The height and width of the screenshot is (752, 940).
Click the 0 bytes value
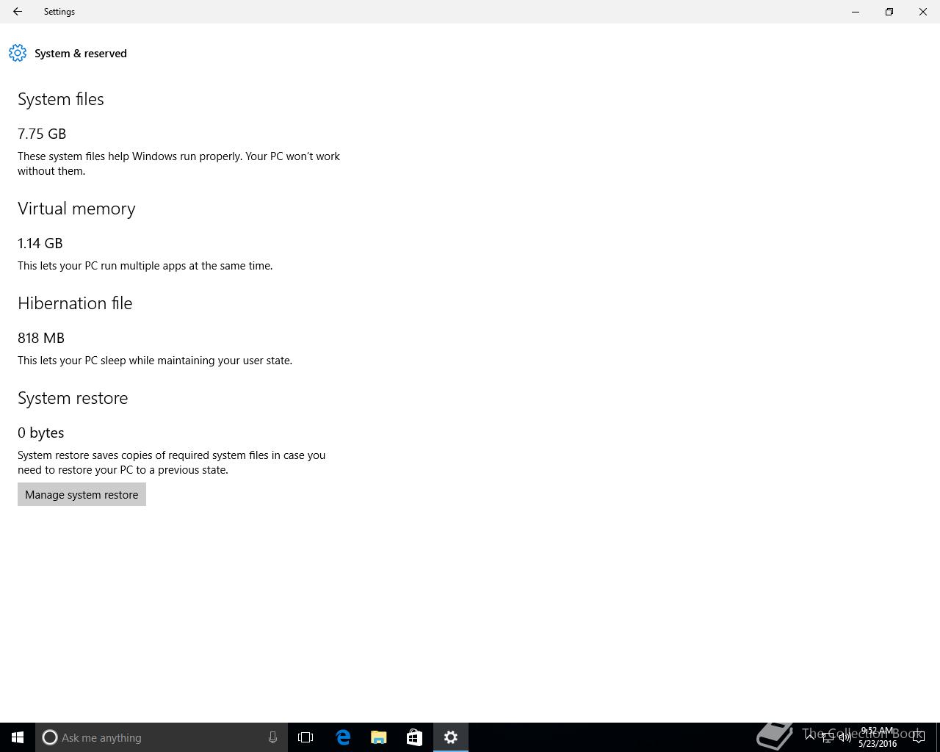tap(41, 433)
